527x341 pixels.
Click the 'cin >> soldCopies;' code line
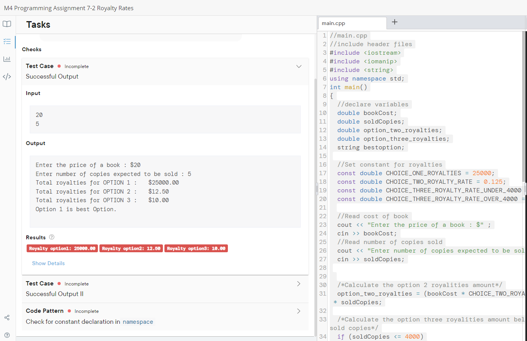pos(371,259)
